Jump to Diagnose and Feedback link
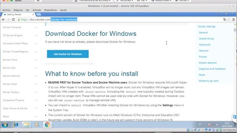This screenshot has height=133, width=237. click(x=212, y=69)
